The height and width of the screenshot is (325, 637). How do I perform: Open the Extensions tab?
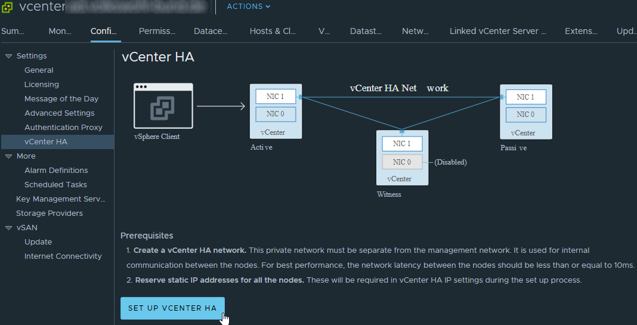[x=581, y=31]
